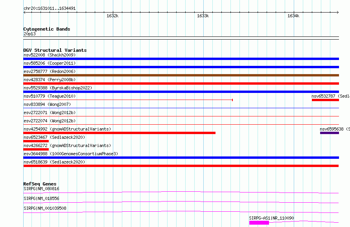Click the chr20:1631011..1634491 coordinate label
350x227 pixels.
coord(50,8)
